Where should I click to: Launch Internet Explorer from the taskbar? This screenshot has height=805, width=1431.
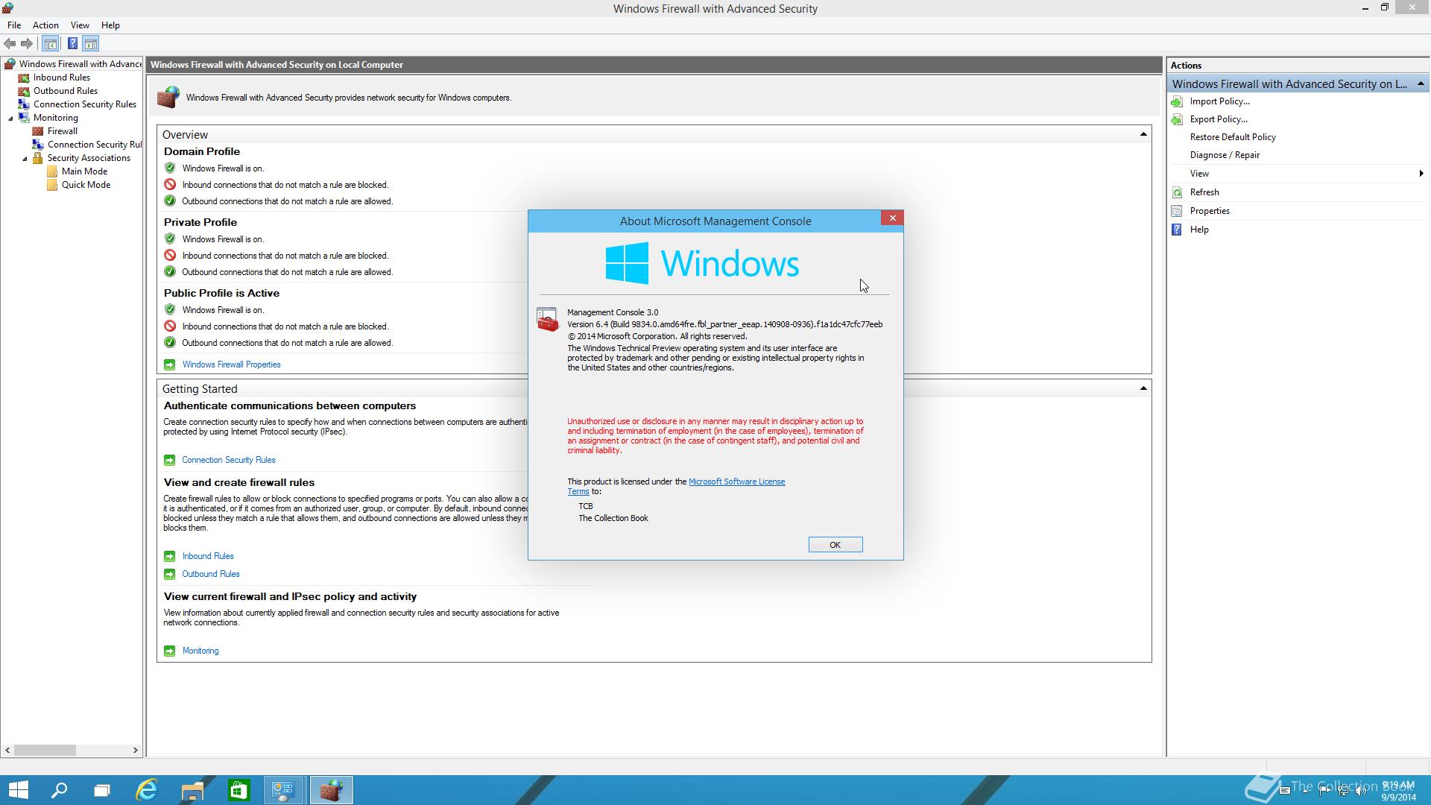pyautogui.click(x=147, y=790)
